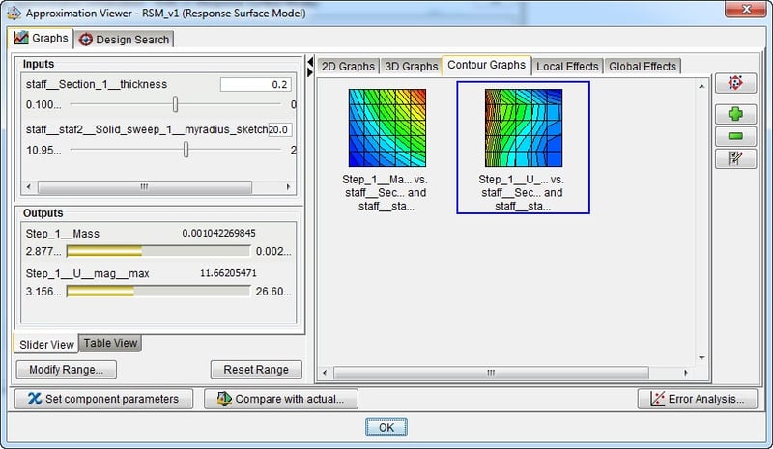Click the Step_1__U__mag__max output bar
This screenshot has width=773, height=449.
pos(158,292)
